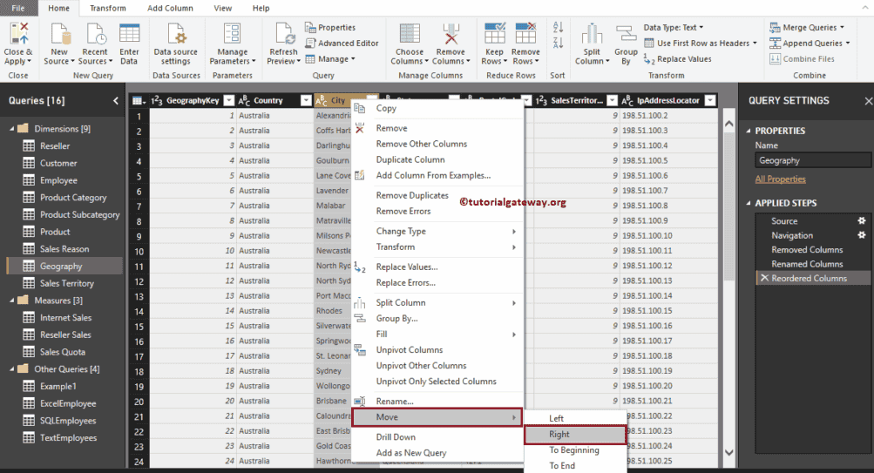Click the Refresh Preview icon
874x473 pixels.
(x=284, y=34)
